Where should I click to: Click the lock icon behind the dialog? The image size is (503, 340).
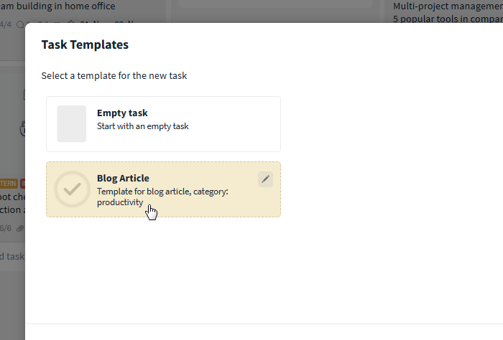[22, 128]
